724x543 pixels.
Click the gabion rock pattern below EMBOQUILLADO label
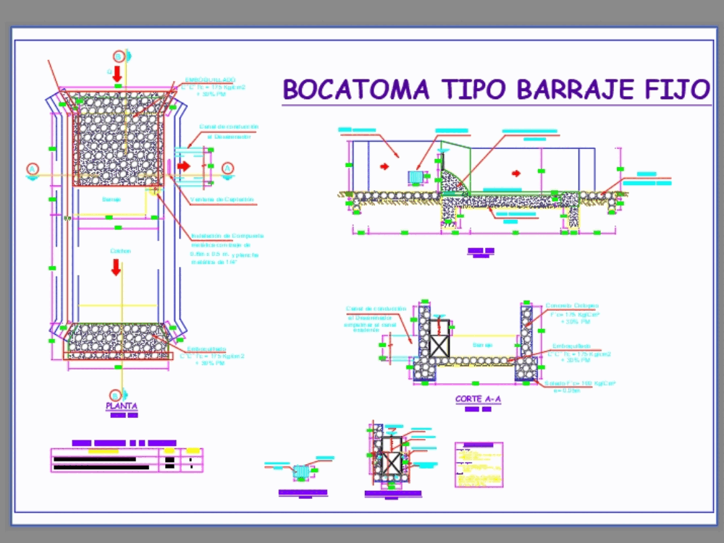point(116,149)
